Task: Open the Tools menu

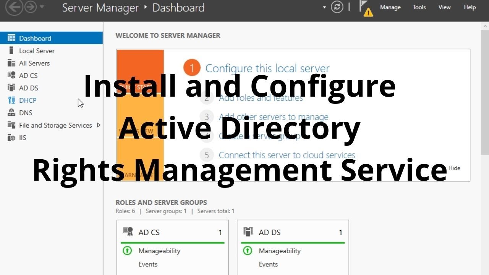Action: click(419, 7)
